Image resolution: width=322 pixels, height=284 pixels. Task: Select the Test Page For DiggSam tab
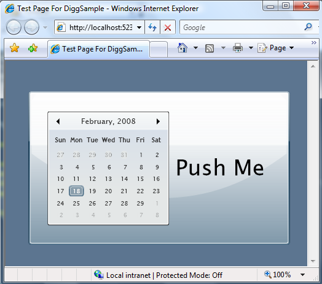(x=98, y=49)
